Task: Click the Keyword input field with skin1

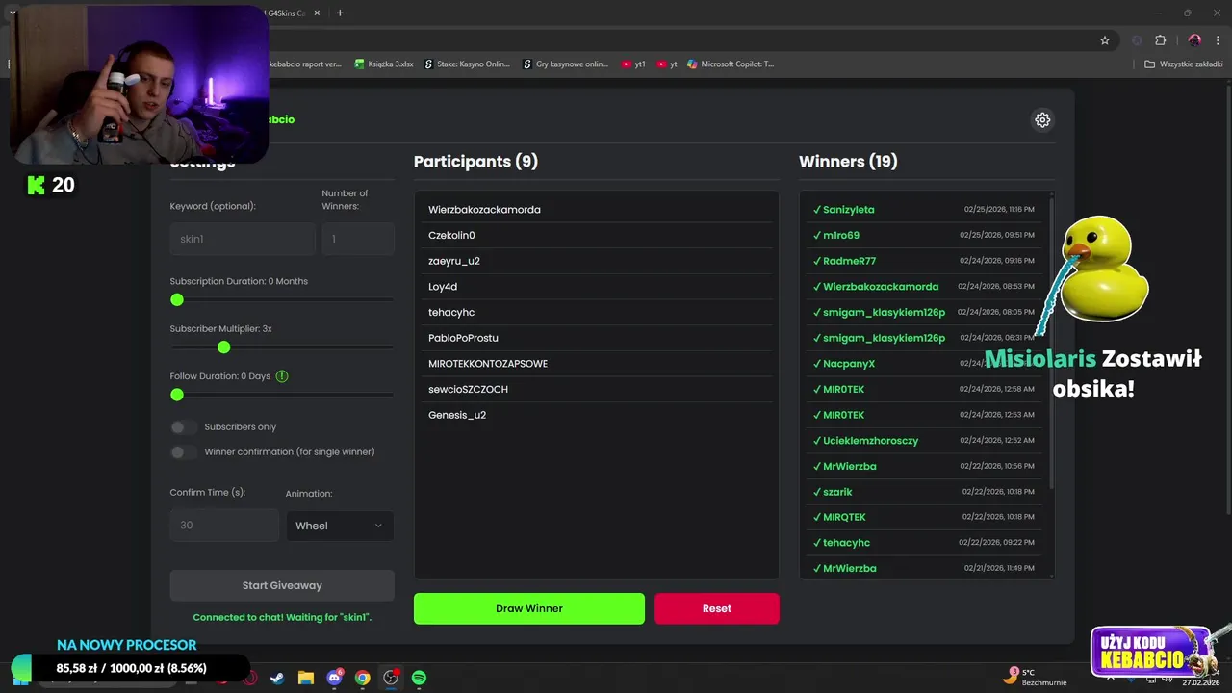Action: pyautogui.click(x=243, y=239)
